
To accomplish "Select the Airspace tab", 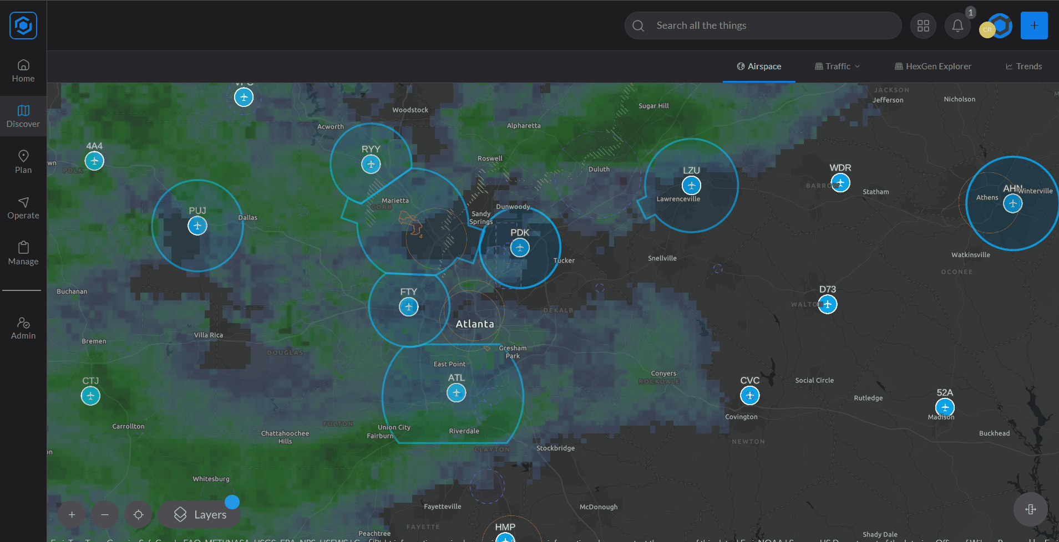I will point(759,67).
